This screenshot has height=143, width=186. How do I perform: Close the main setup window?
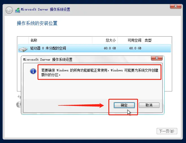(176, 6)
